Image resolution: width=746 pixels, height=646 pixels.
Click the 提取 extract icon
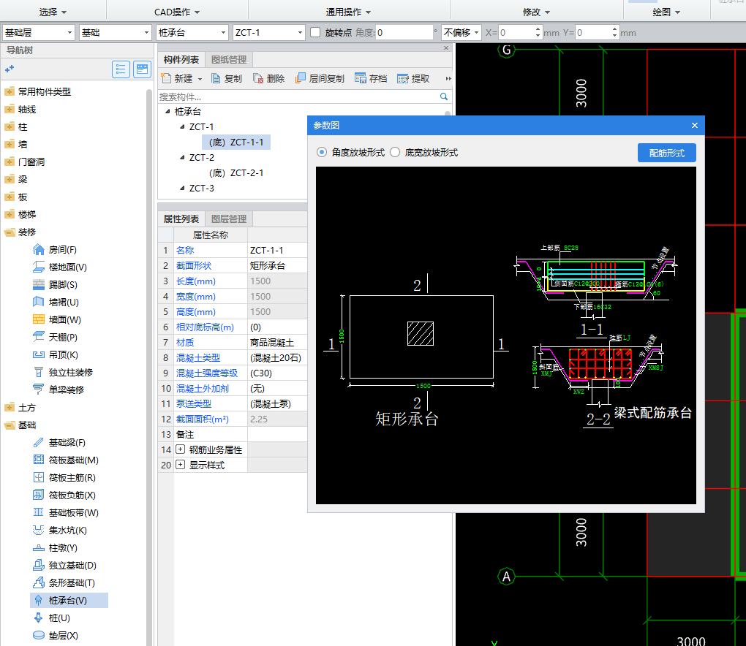(x=402, y=78)
